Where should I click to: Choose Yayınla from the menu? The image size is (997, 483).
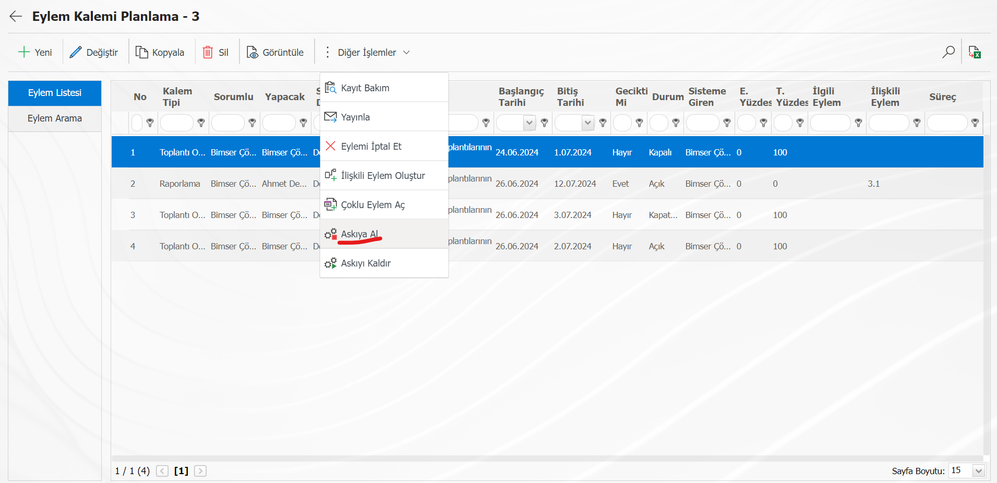(x=384, y=117)
